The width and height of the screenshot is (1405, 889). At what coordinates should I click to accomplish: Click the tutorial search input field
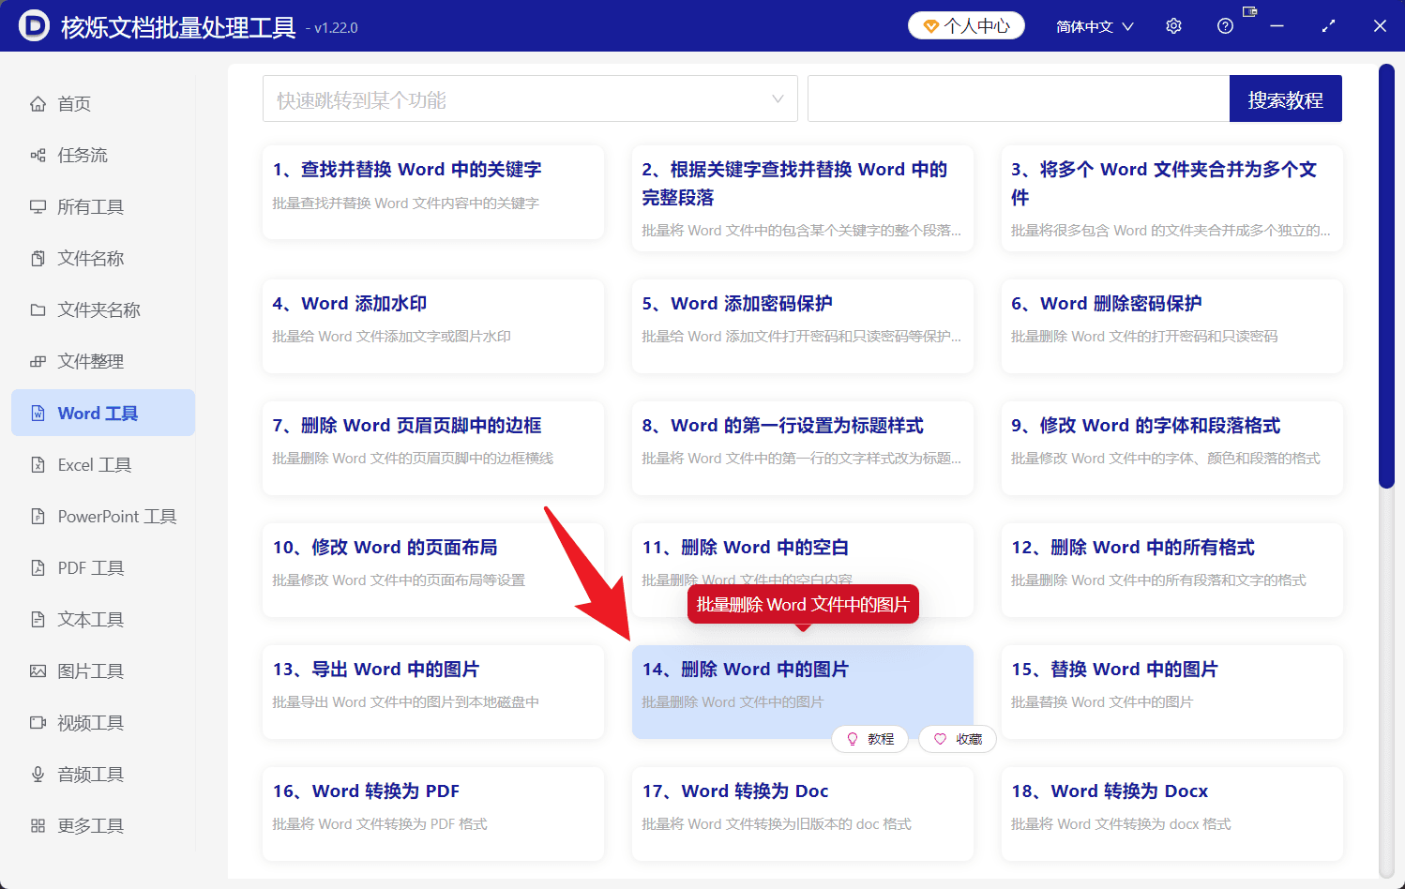1018,98
